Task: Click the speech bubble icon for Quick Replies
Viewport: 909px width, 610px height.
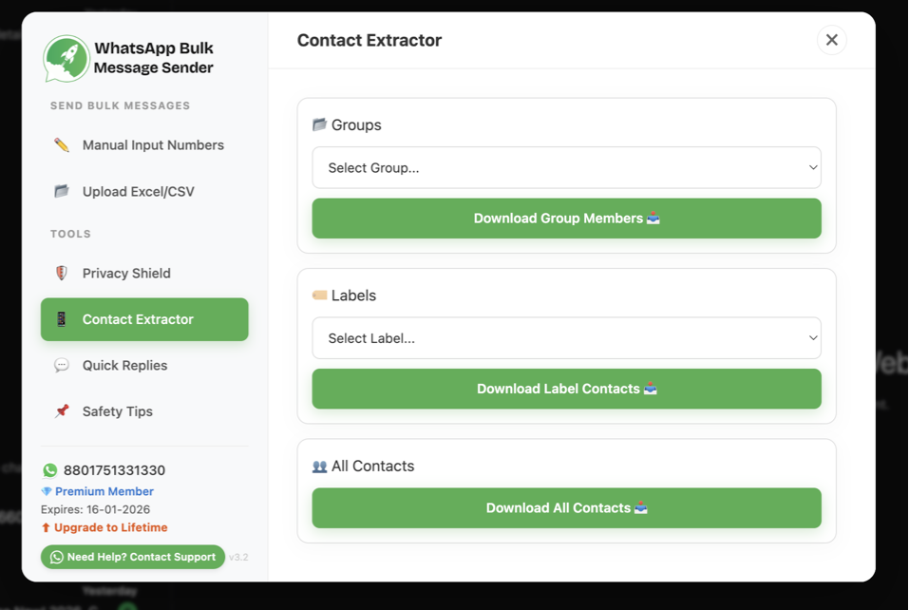Action: (62, 365)
